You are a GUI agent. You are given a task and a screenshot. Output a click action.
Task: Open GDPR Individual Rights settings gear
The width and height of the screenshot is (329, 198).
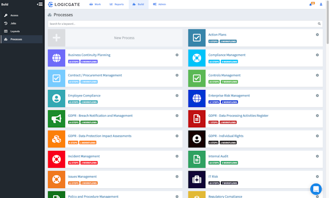coord(317,136)
